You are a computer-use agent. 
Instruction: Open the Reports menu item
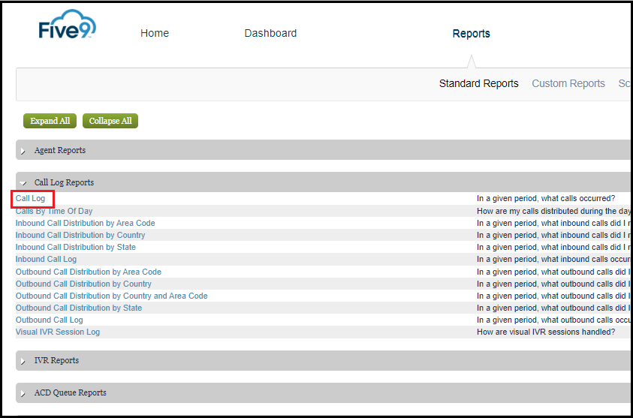click(x=471, y=34)
